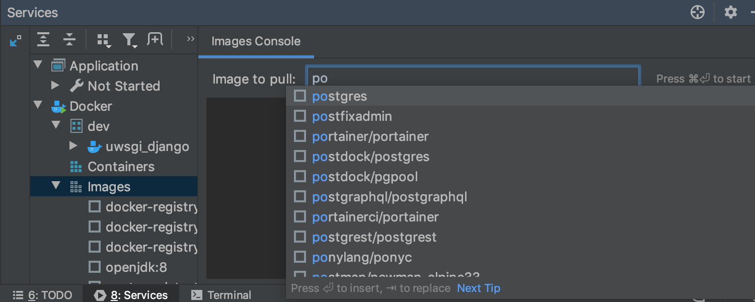Click the Next Tip link
Screen dimensions: 755x302
(478, 288)
